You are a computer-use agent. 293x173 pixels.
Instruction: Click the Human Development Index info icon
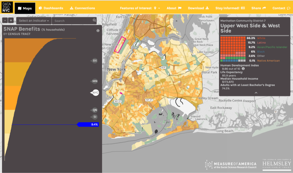coord(243,69)
